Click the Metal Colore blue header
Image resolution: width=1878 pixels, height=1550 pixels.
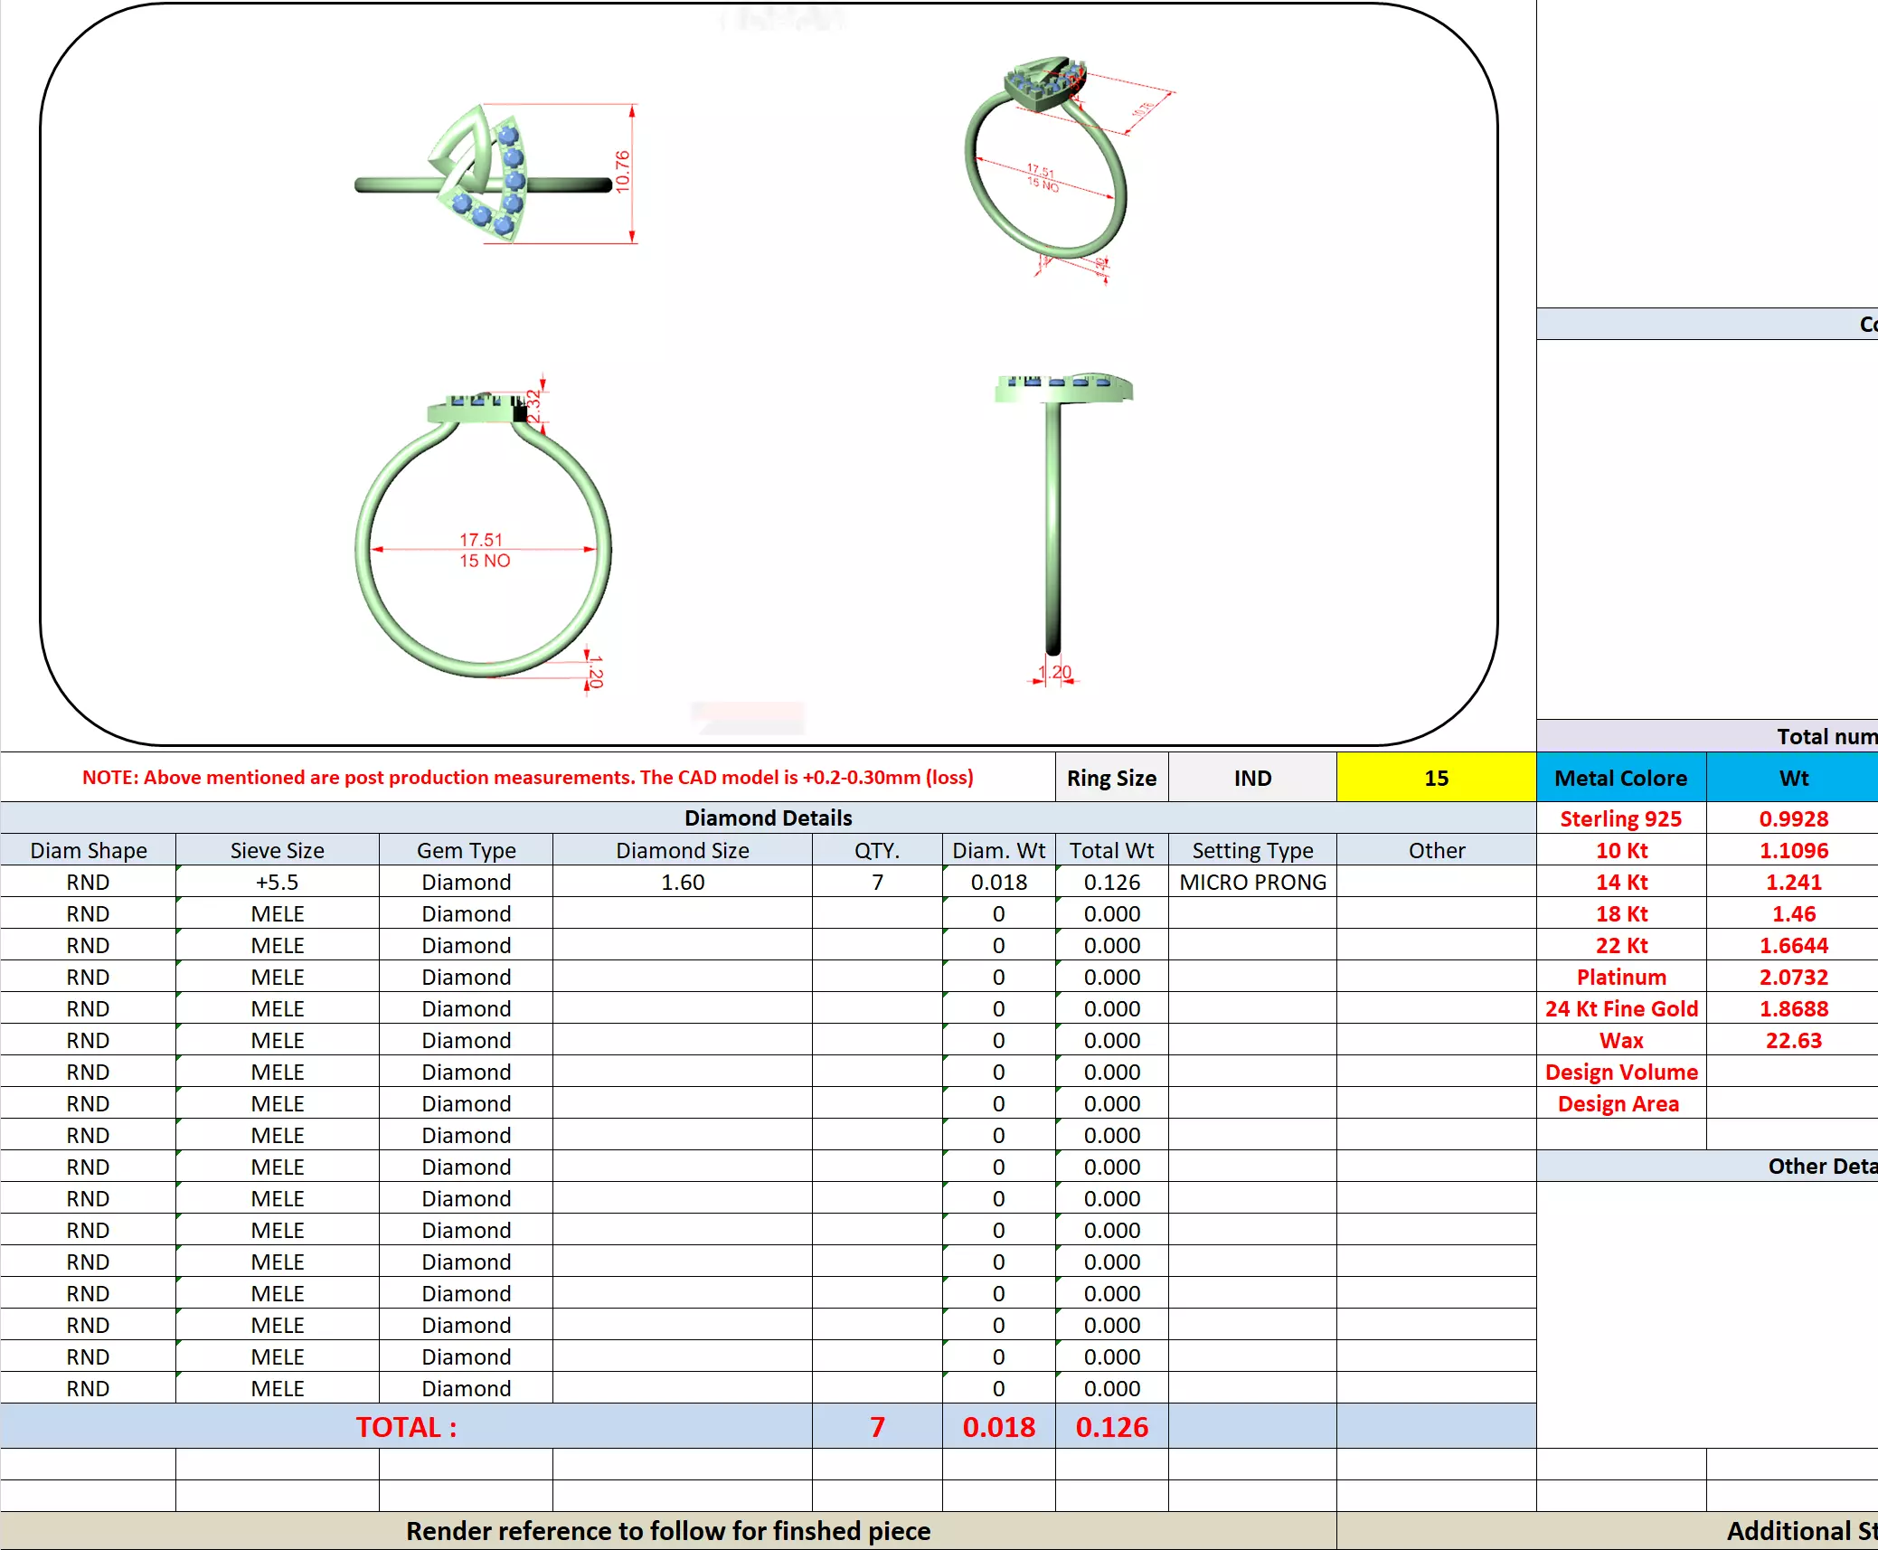coord(1620,778)
